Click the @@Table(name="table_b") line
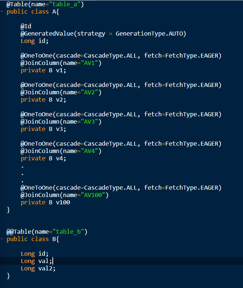This screenshot has height=288, width=243. (x=47, y=232)
